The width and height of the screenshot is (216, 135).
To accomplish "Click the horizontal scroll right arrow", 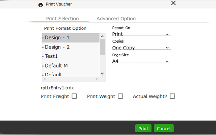I will coord(97,79).
